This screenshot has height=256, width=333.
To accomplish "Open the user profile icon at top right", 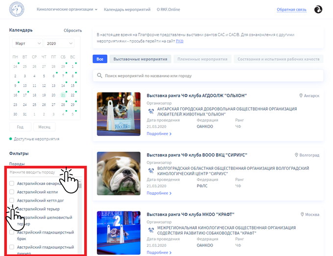I will (x=318, y=9).
